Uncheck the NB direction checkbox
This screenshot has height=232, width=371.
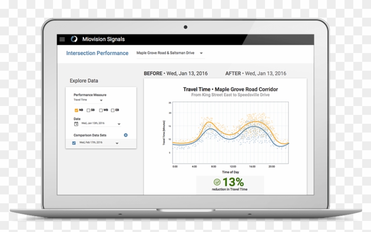76,110
